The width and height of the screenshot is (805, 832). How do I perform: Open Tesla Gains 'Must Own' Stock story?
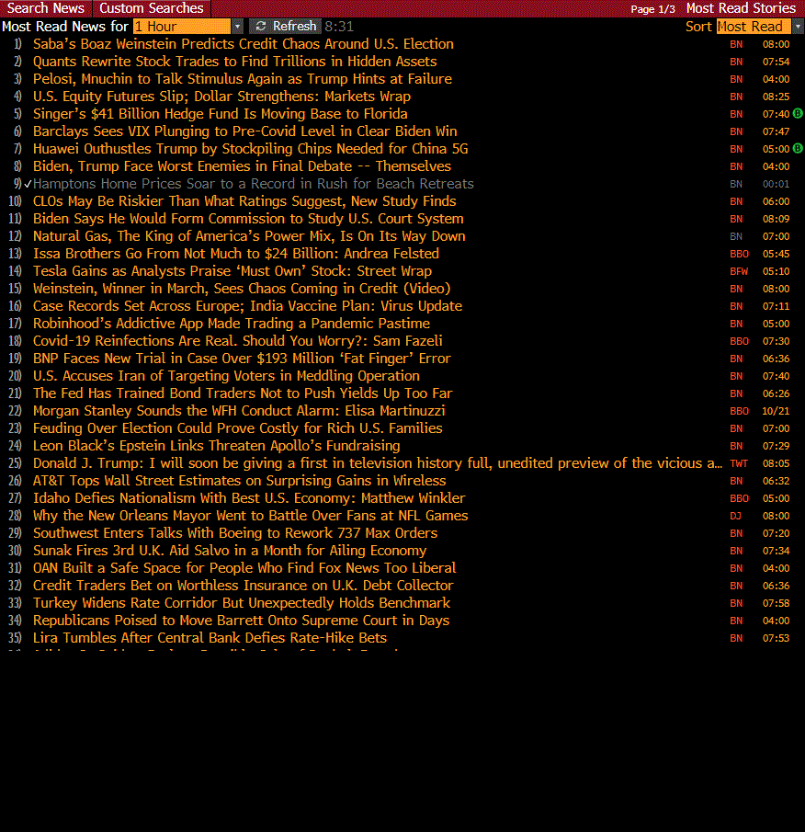tap(232, 272)
